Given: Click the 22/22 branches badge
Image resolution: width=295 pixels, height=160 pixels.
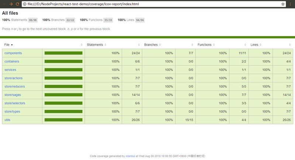Looking at the screenshot, I should (70, 20).
